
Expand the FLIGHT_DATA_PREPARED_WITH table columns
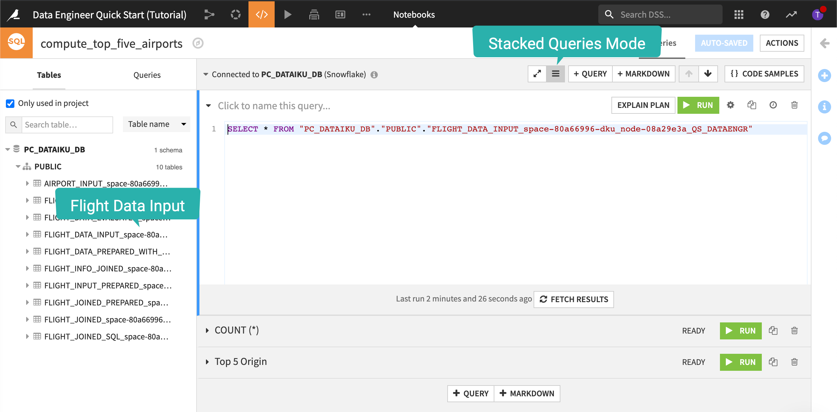27,251
